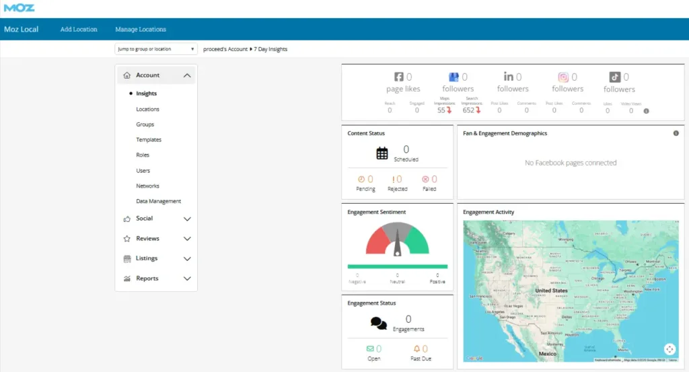Click the Social thumbs-up icon
The image size is (689, 372).
127,219
